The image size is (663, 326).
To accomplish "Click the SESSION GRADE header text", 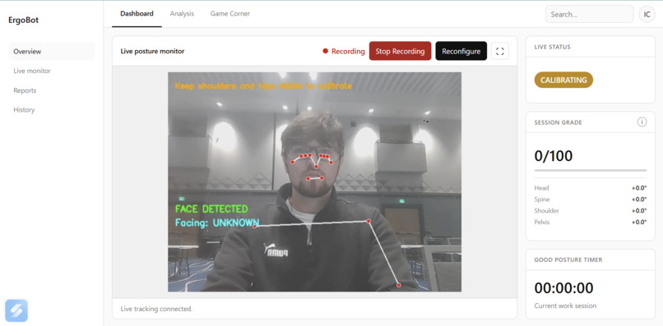I will [559, 122].
